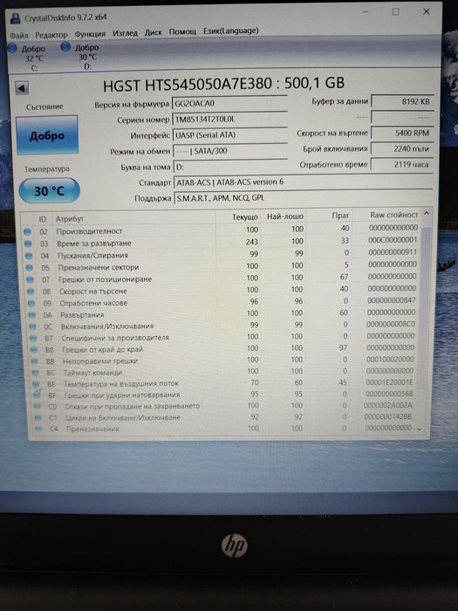Click the status dot for Време за развъртане
This screenshot has width=458, height=611.
click(x=28, y=244)
